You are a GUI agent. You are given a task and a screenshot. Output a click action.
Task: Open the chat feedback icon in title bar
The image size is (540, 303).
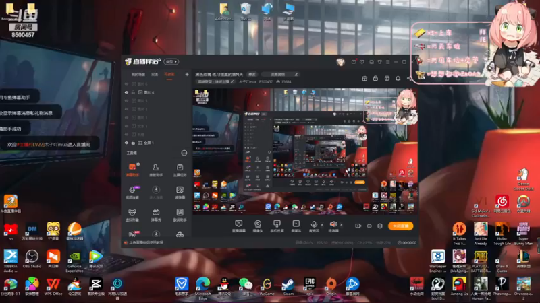point(362,62)
